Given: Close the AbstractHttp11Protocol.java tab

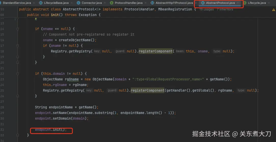Looking at the screenshot, I should 196,3.
